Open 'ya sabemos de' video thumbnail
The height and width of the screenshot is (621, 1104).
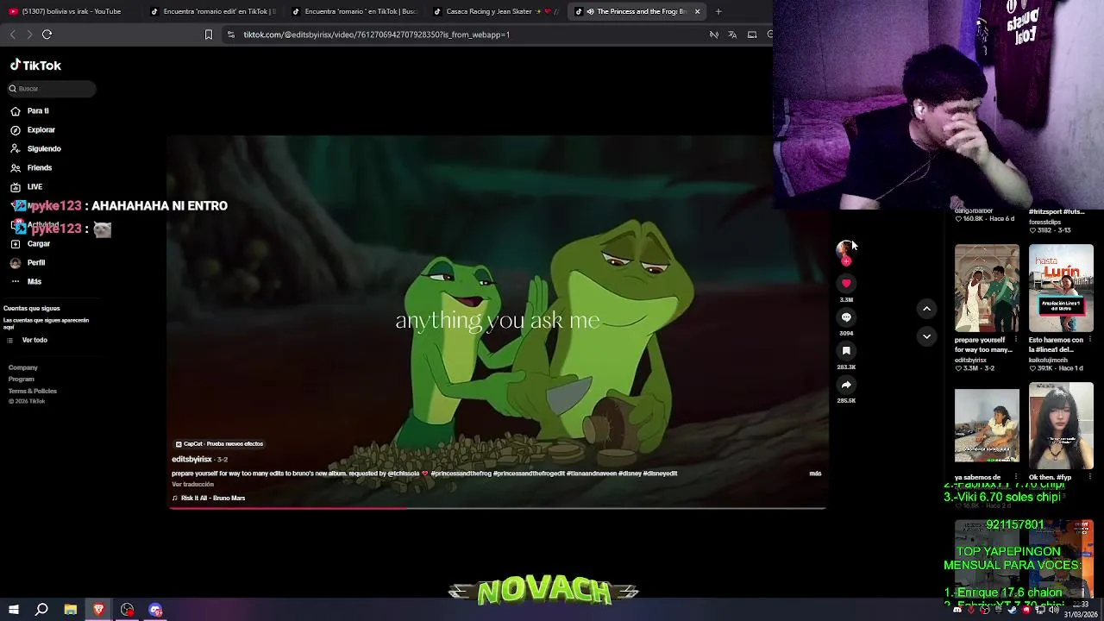point(987,426)
